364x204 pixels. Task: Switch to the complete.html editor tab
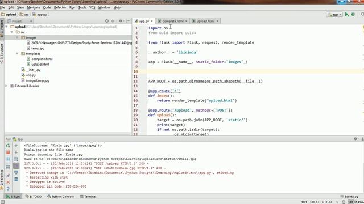pos(173,21)
